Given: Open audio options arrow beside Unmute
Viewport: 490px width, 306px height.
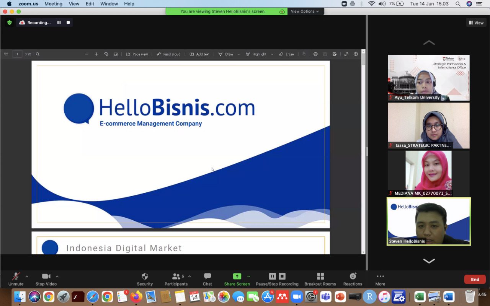Looking at the screenshot, I should 27,276.
